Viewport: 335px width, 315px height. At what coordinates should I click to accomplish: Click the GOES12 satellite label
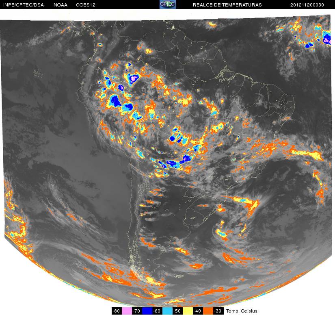click(86, 5)
